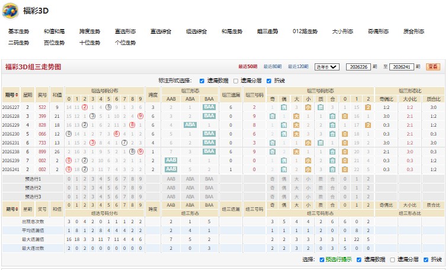Click the 出现总次数 row label

33,221
